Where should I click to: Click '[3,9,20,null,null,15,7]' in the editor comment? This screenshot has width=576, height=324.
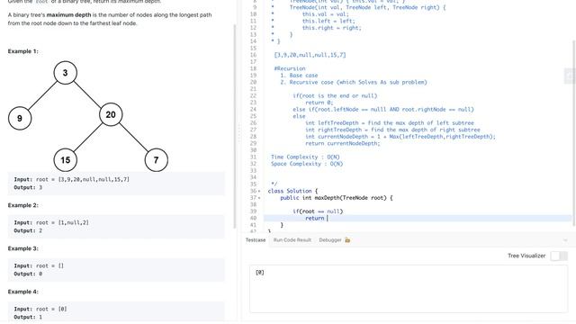coord(310,55)
